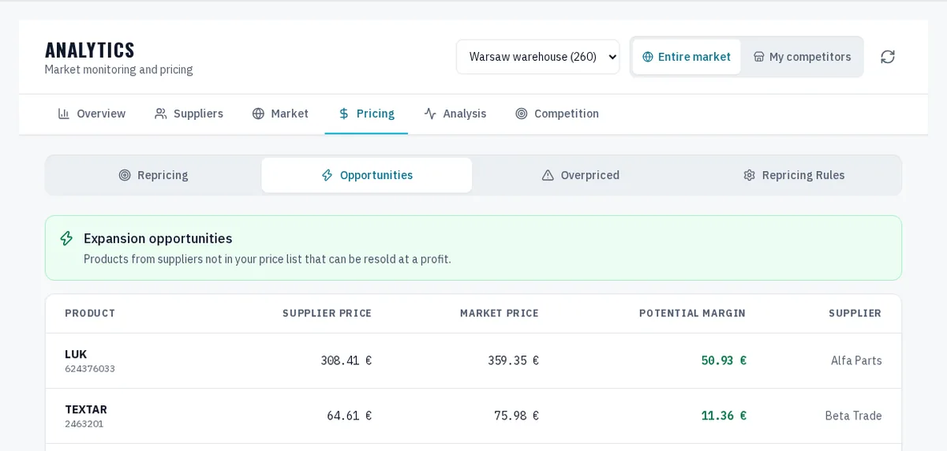
Task: Click the PRODUCT column header
Action: pos(90,313)
